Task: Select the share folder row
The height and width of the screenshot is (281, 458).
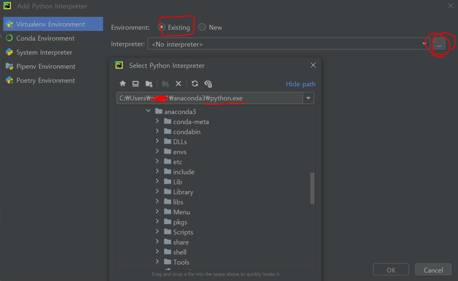Action: 215,242
